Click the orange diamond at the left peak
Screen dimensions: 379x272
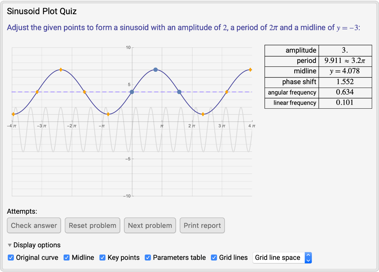(61, 70)
